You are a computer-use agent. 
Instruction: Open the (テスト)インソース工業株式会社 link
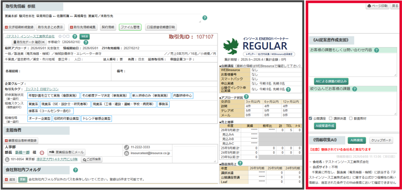point(30,37)
